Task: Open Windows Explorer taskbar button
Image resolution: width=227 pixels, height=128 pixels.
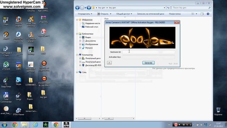Action: pos(24,125)
